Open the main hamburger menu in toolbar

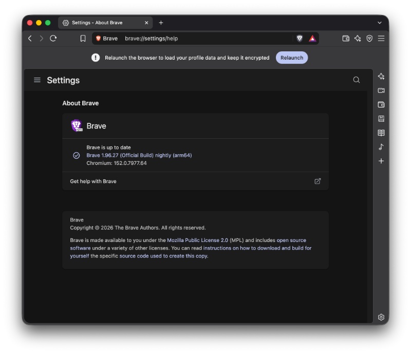381,39
